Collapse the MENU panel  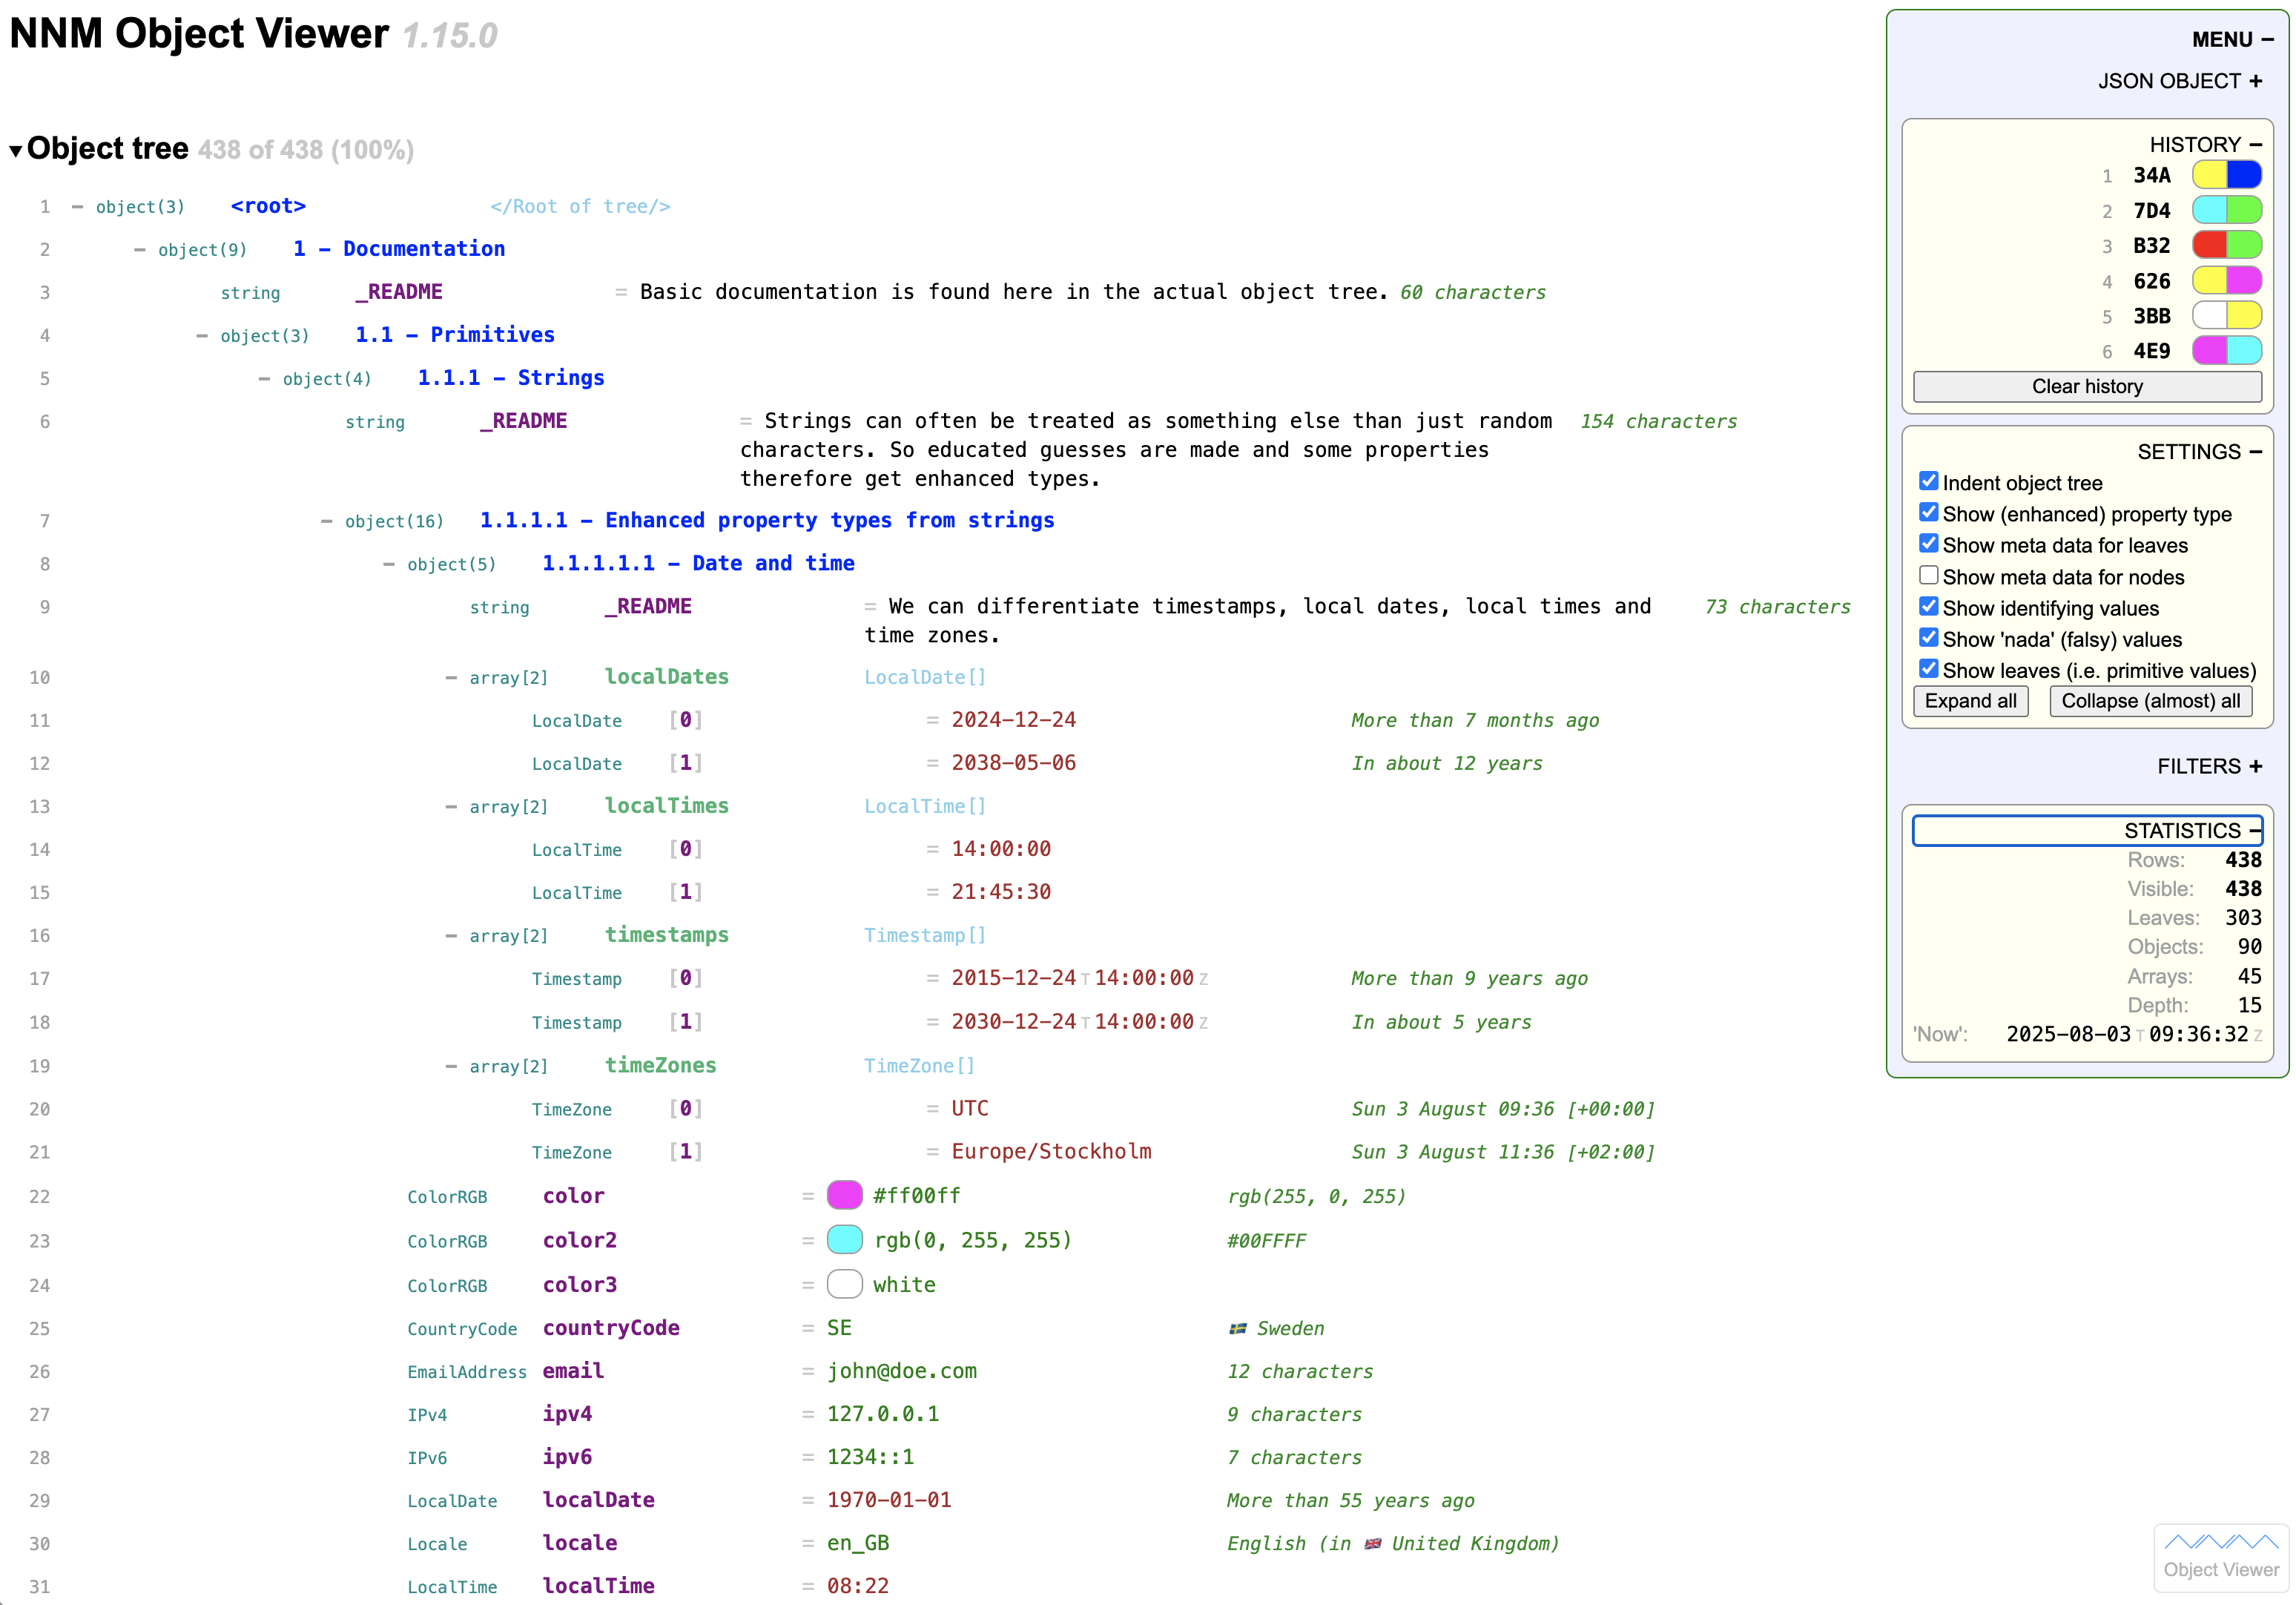[2232, 40]
